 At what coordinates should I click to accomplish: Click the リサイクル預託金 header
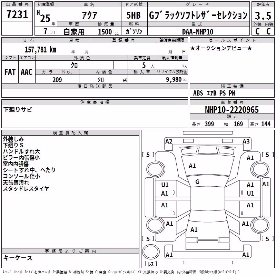[x=172, y=72]
